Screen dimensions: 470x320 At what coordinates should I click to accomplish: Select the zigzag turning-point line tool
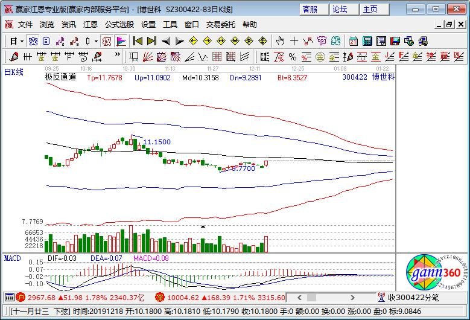tap(308, 41)
